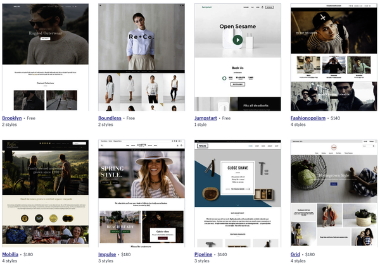Click the Beach Ready tile in Impulse preview
Screen dimensions: 380x265
point(119,223)
